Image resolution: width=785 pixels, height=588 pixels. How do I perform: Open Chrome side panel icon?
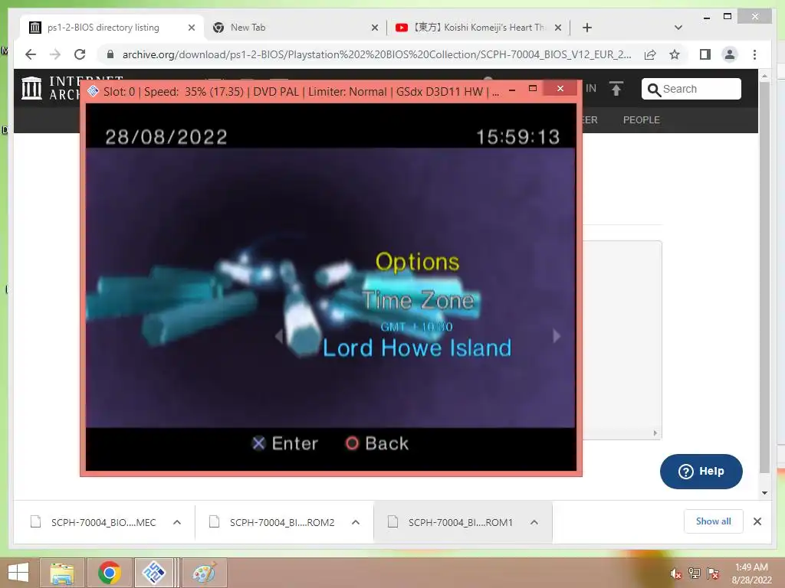click(705, 54)
